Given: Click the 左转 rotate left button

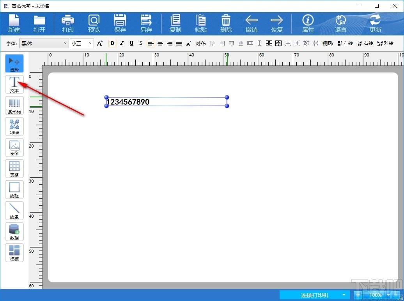Looking at the screenshot, I should click(345, 43).
